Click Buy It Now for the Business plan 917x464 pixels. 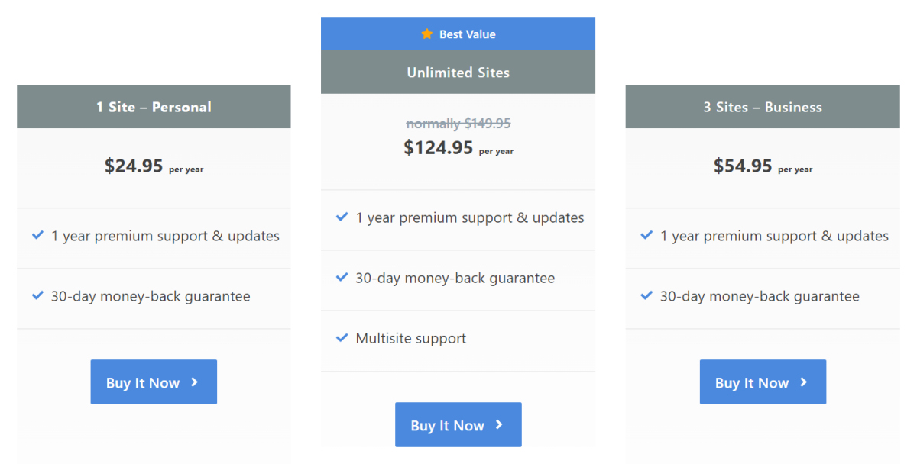tap(763, 382)
